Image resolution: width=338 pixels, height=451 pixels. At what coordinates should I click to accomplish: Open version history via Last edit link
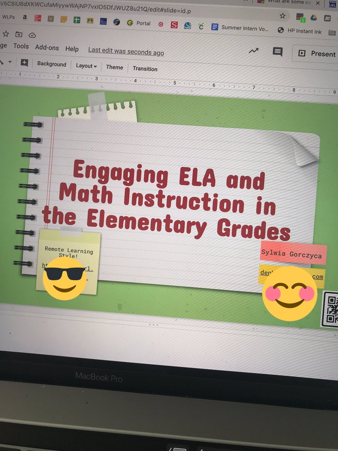click(x=126, y=51)
